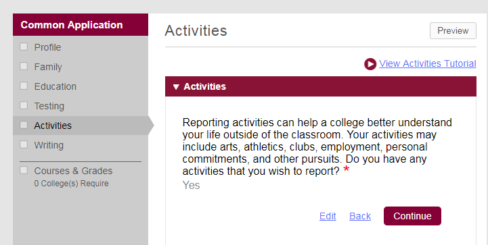Click the Continue button

coord(412,216)
